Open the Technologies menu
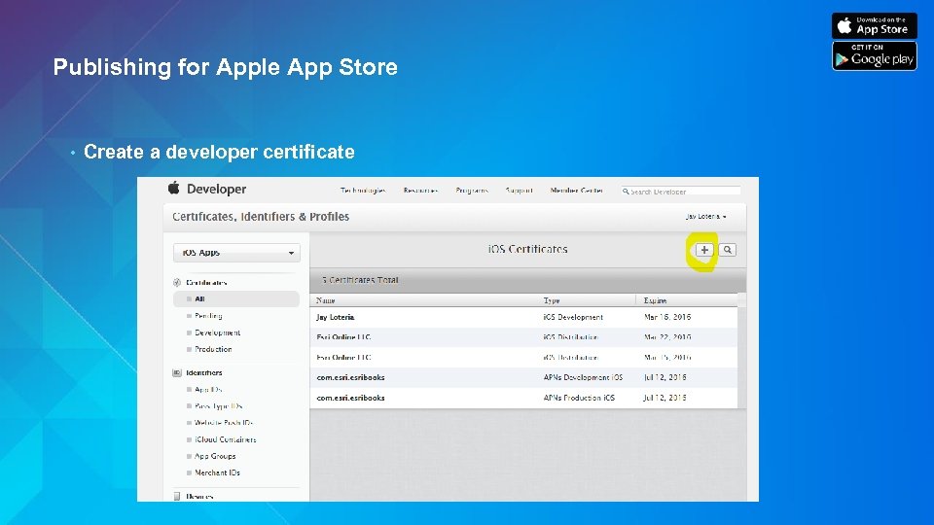The height and width of the screenshot is (525, 934). coord(363,191)
